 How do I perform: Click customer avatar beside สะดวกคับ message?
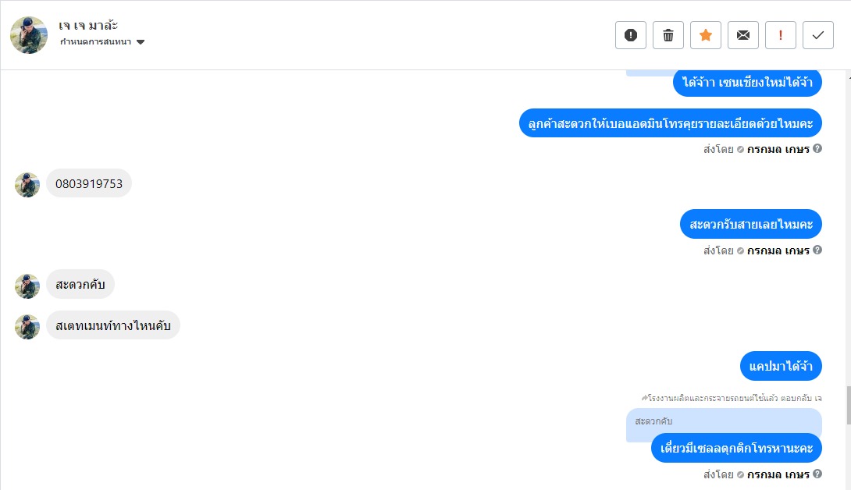(27, 286)
